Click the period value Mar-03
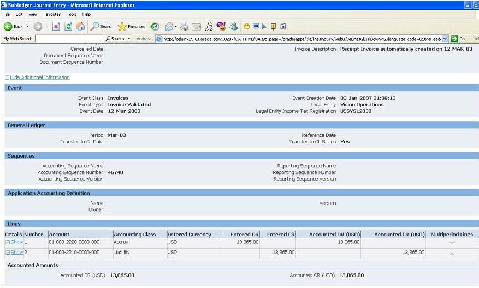 tap(117, 135)
